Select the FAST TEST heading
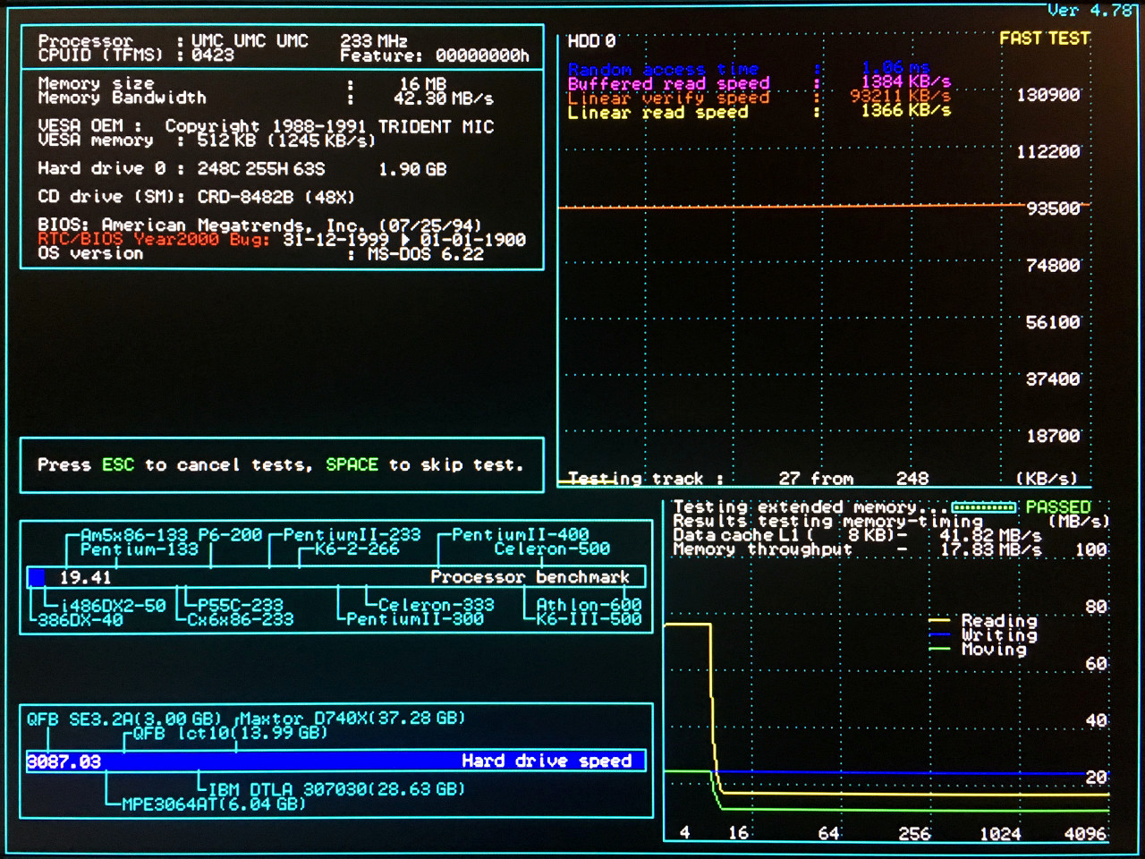Image resolution: width=1145 pixels, height=859 pixels. point(1044,38)
